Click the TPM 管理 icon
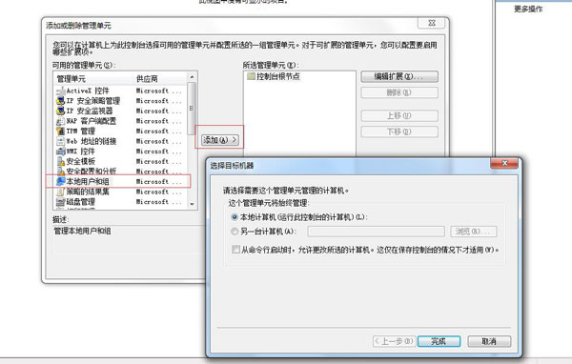This screenshot has height=364, width=572. [x=61, y=131]
